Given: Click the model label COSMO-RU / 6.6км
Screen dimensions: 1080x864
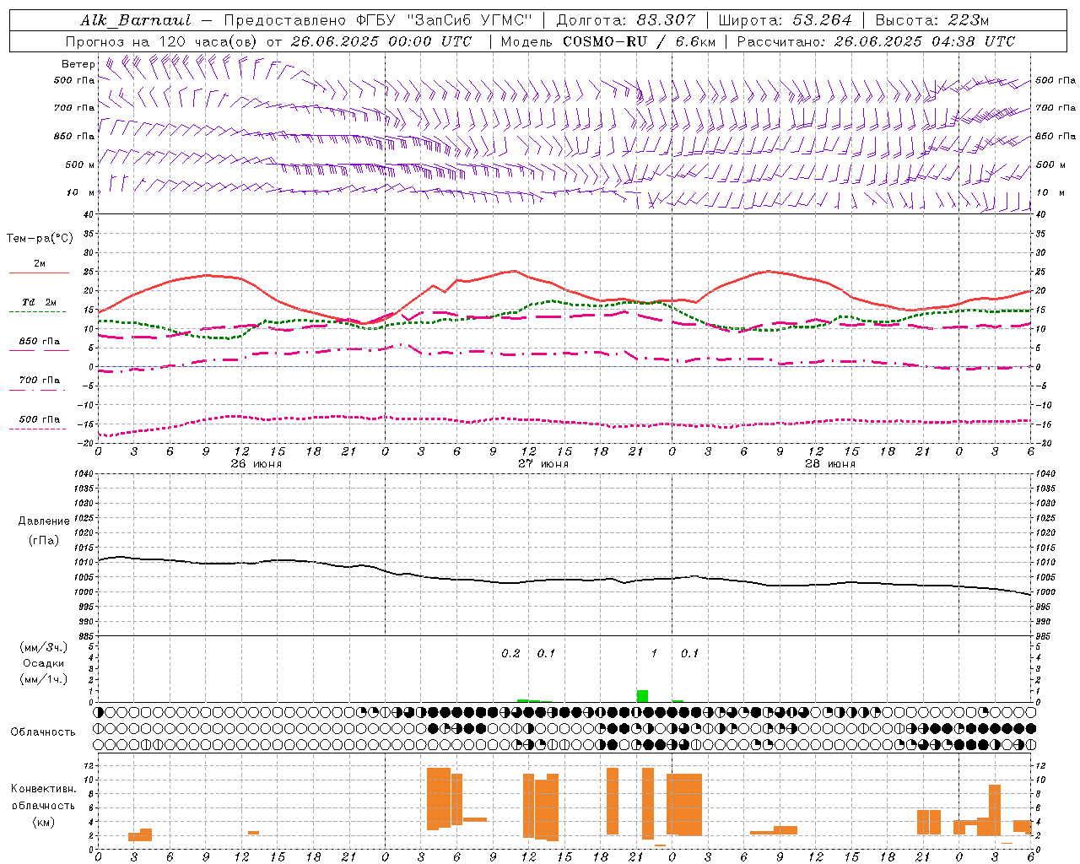Looking at the screenshot, I should coord(640,41).
